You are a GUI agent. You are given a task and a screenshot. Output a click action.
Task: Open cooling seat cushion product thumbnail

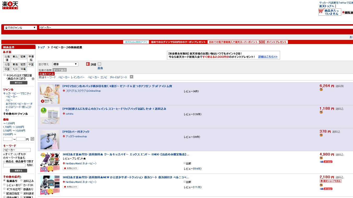pyautogui.click(x=50, y=185)
